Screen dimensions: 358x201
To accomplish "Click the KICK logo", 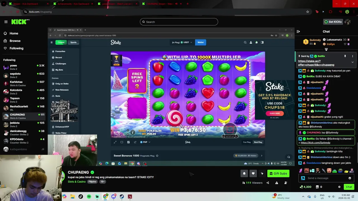I will click(x=20, y=22).
